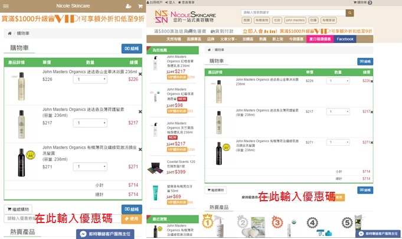This screenshot has height=239, width=402.
Task: Focus coupon code input in mobile view
Action: 63,219
